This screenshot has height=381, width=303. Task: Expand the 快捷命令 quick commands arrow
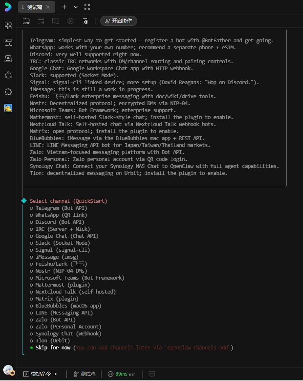coord(56,374)
